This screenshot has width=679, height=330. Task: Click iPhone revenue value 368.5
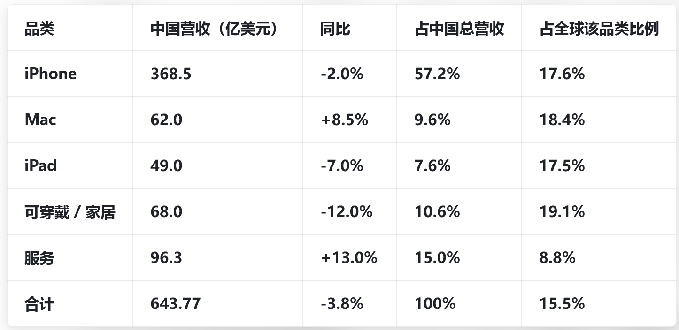pyautogui.click(x=171, y=74)
